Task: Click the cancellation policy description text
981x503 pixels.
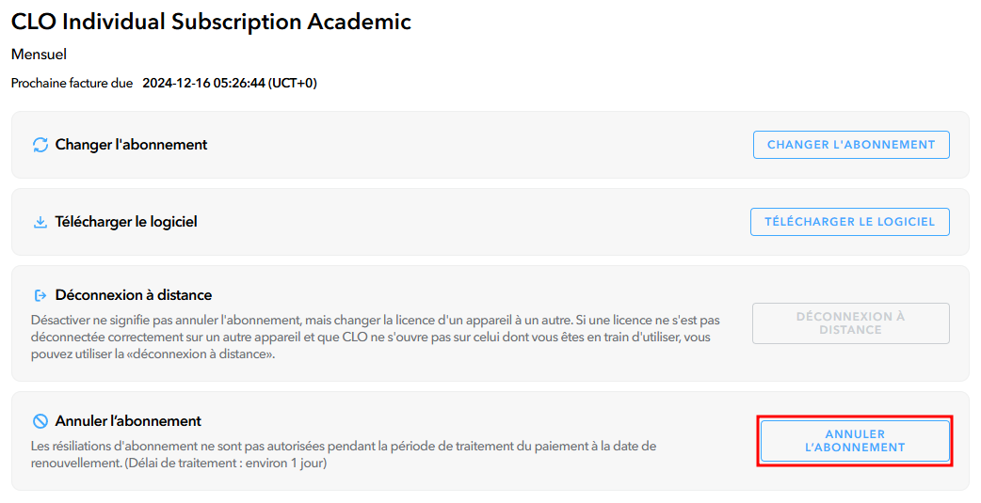Action: pyautogui.click(x=344, y=454)
